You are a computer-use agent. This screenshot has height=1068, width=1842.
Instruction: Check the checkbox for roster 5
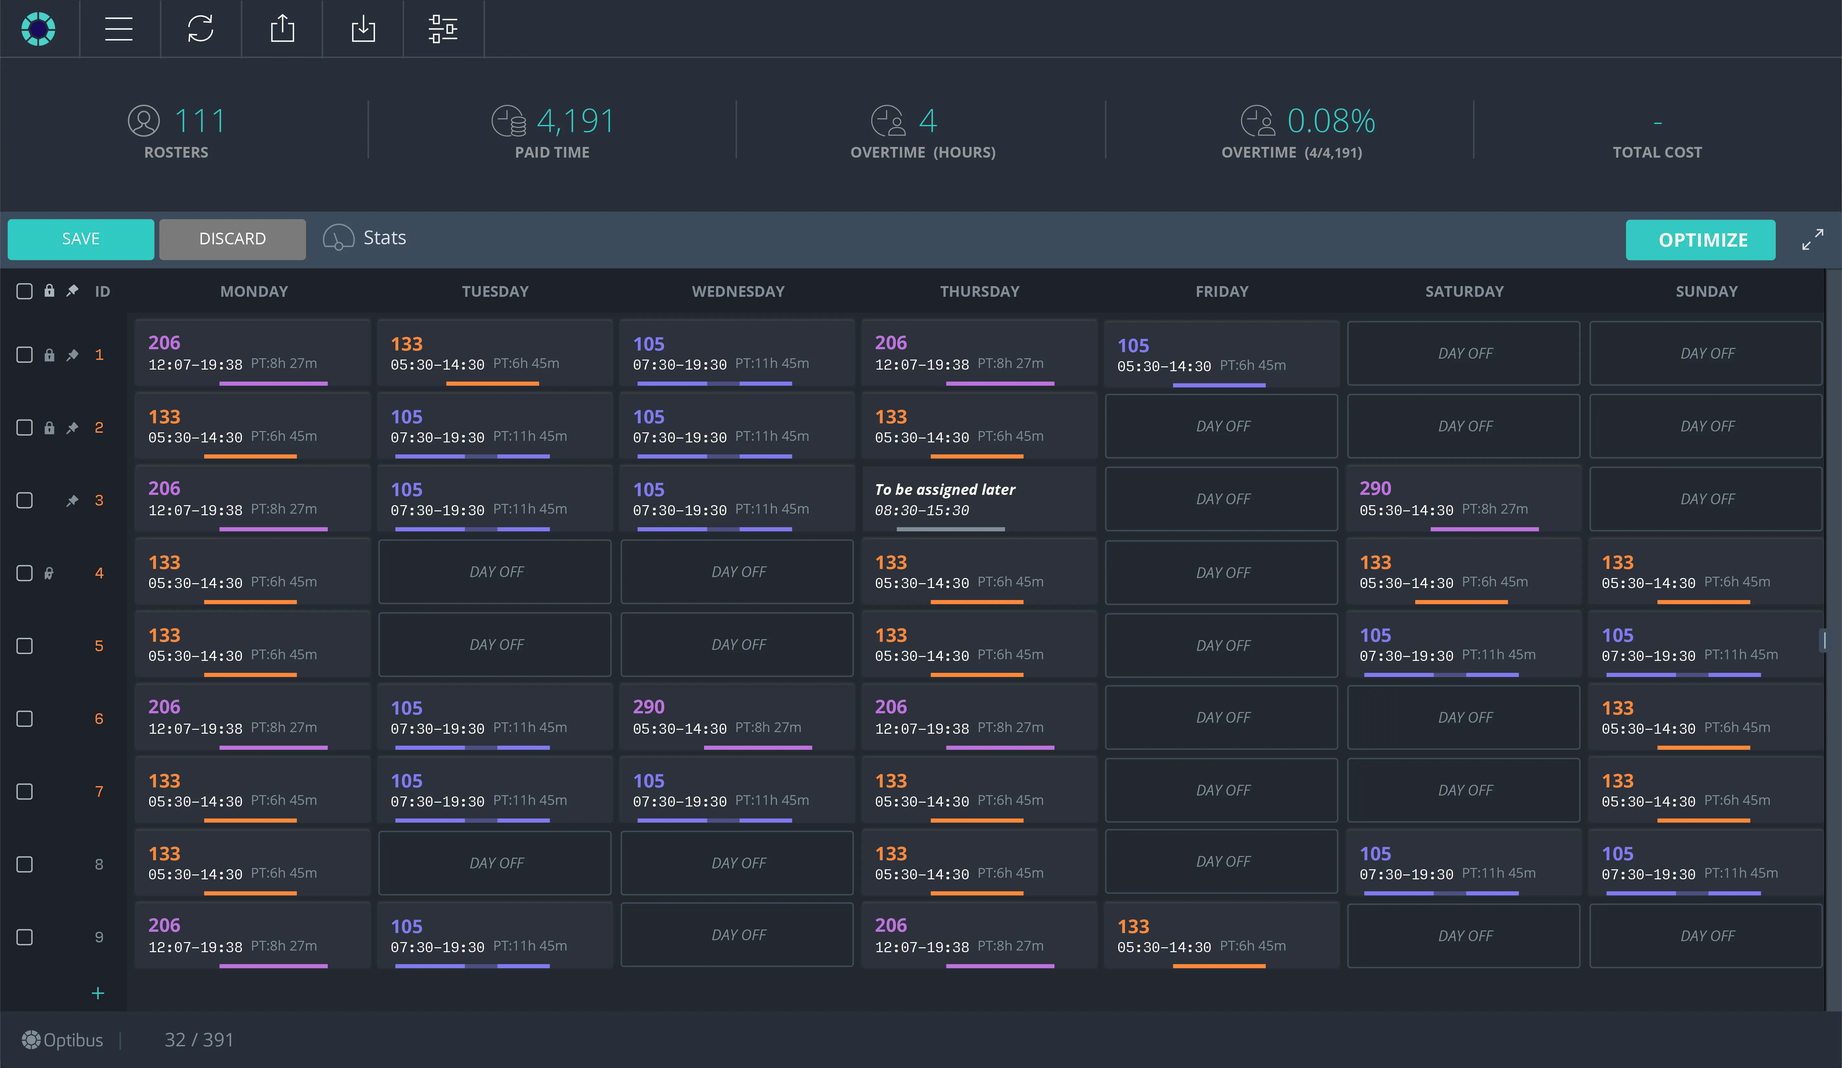pos(25,646)
